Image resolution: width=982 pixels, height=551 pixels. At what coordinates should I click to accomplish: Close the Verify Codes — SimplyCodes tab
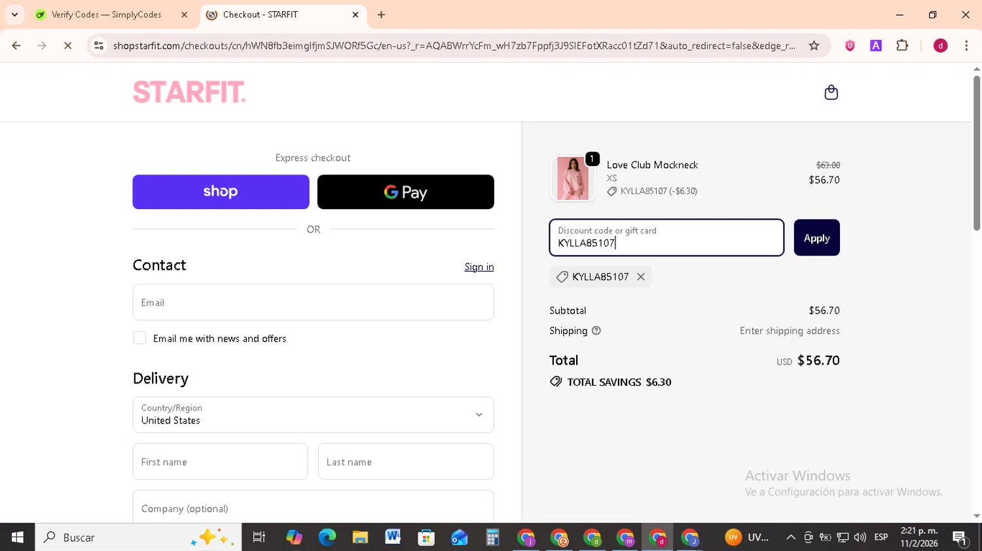[x=184, y=14]
